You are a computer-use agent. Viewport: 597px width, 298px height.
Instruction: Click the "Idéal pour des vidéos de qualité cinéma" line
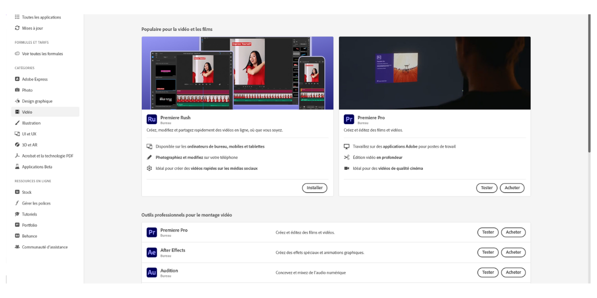(388, 168)
